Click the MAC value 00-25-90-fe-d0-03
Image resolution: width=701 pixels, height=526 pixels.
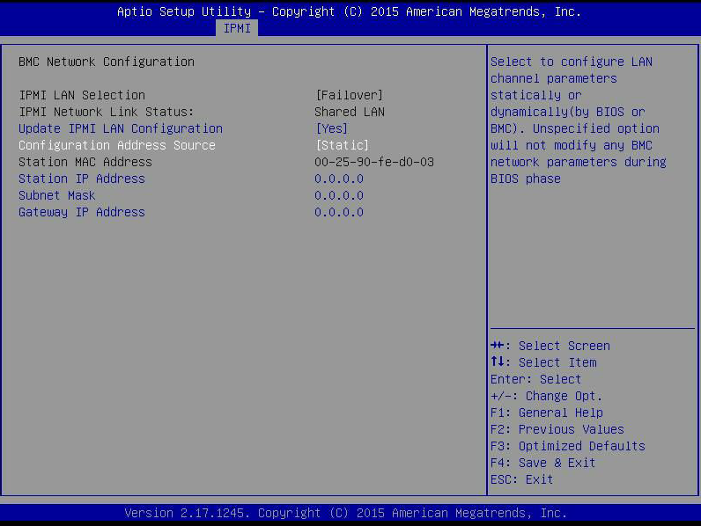pyautogui.click(x=374, y=162)
